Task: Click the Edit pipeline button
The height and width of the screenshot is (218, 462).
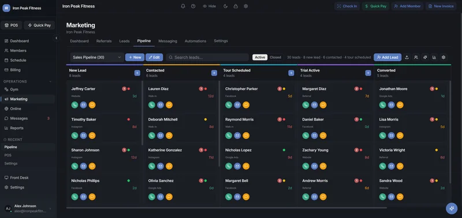Action: pyautogui.click(x=154, y=57)
